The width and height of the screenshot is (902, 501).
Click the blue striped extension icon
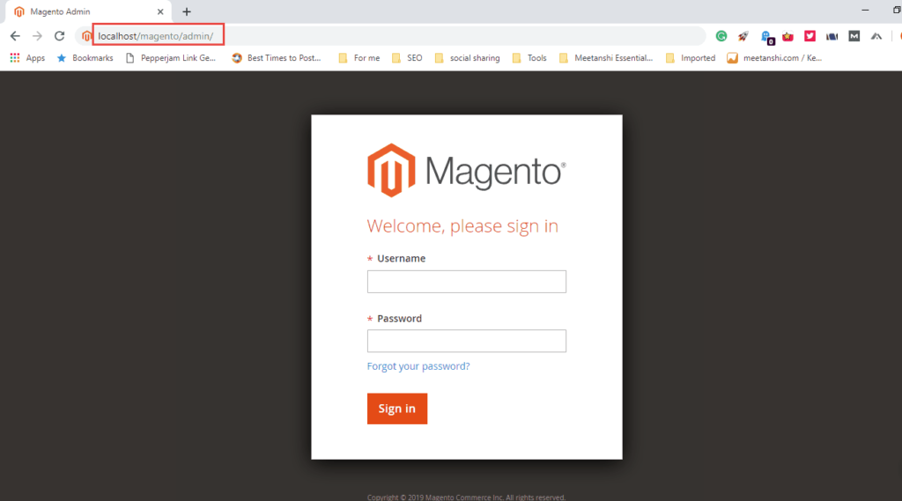coord(832,36)
